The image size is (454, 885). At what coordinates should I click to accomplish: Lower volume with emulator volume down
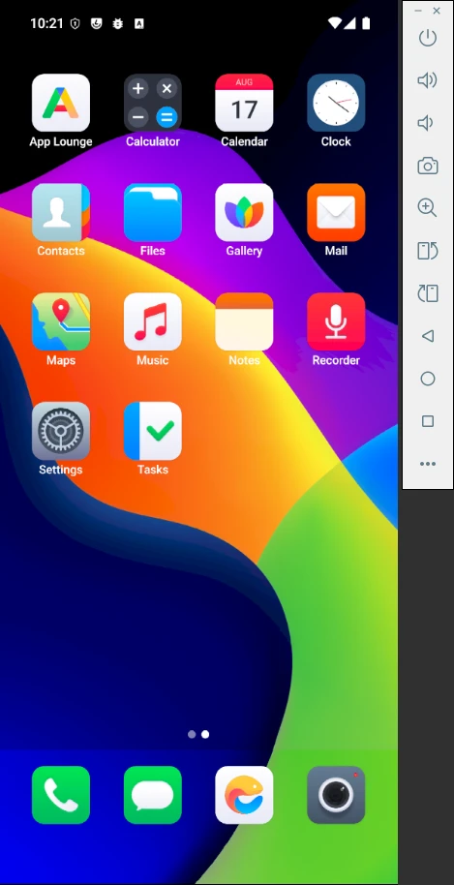(x=425, y=123)
